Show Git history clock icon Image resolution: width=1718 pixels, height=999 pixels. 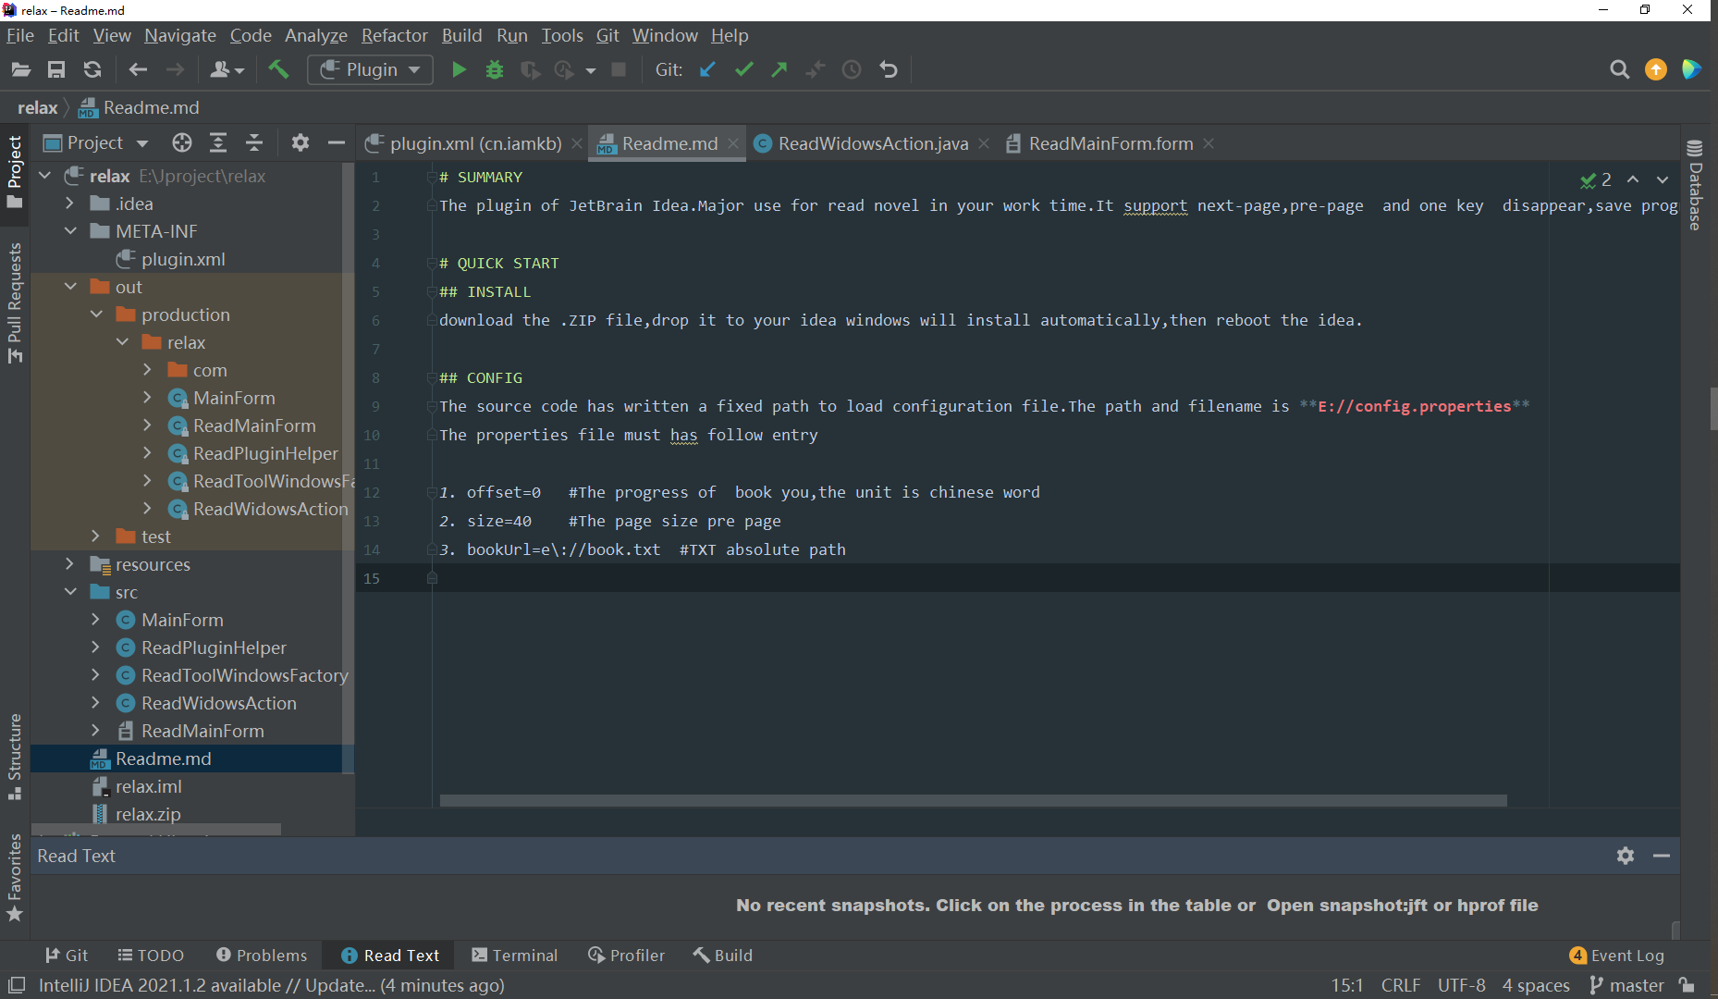(852, 69)
